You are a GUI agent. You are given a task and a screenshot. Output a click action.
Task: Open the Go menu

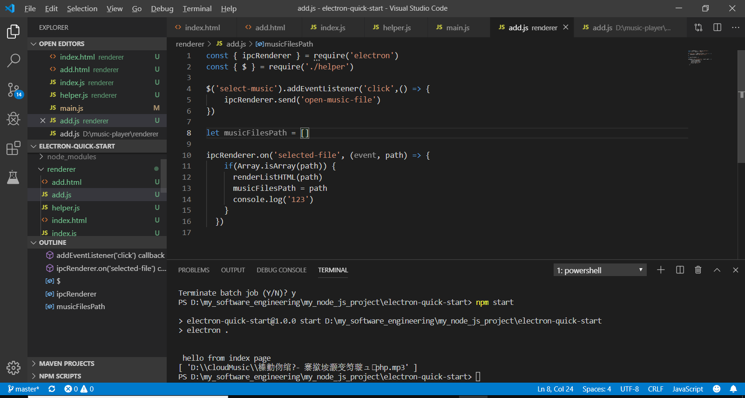point(137,8)
